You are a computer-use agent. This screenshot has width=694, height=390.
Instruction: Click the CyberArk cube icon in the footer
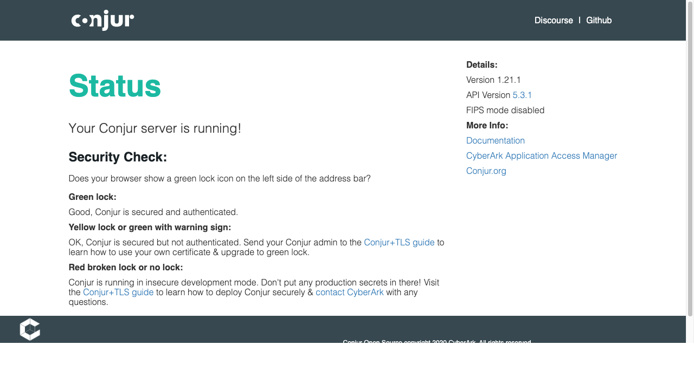click(x=30, y=329)
